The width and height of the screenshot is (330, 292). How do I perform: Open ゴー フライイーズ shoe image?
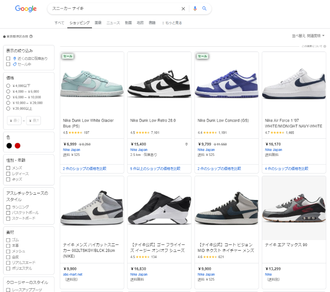click(159, 208)
